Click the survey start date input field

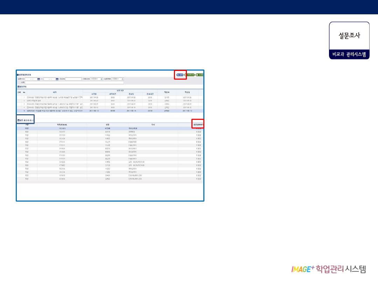pos(31,79)
